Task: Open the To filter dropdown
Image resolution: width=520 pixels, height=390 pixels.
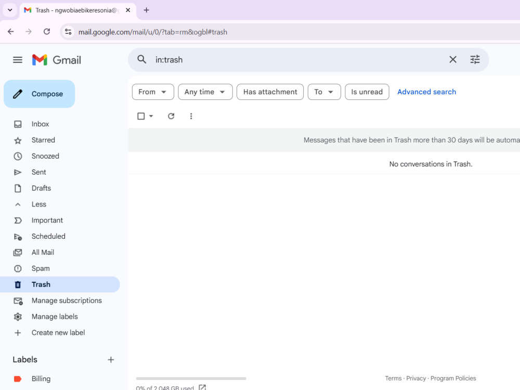Action: click(324, 92)
